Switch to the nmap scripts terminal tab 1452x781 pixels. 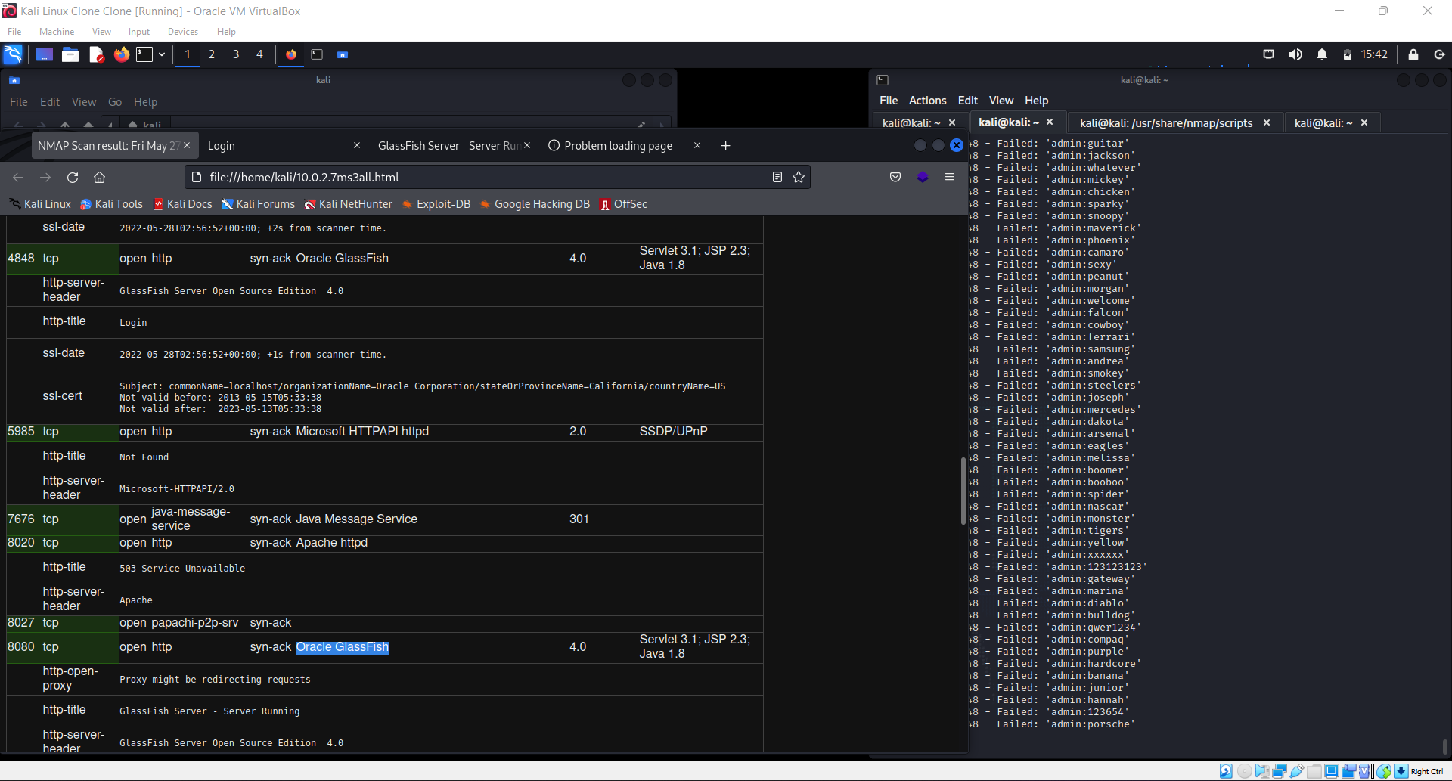pos(1165,122)
